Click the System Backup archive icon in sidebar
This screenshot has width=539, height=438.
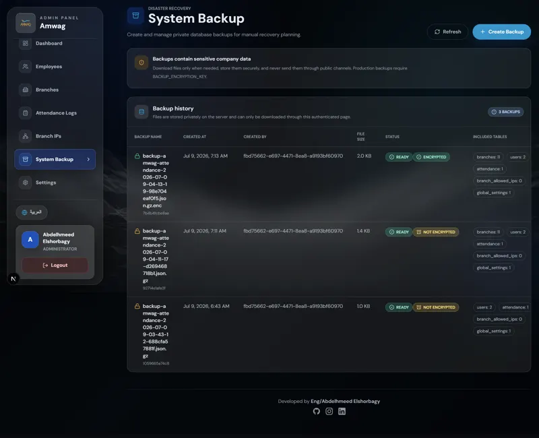pyautogui.click(x=25, y=159)
